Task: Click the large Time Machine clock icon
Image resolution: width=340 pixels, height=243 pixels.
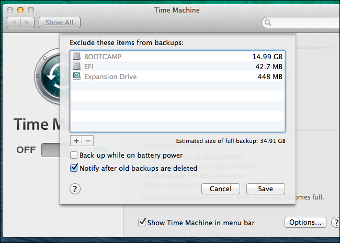Action: pos(47,76)
